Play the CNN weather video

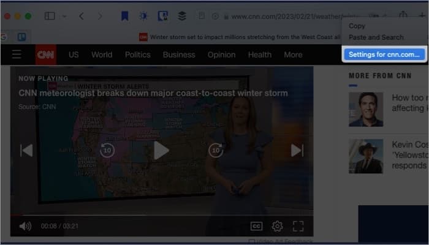[x=161, y=150]
